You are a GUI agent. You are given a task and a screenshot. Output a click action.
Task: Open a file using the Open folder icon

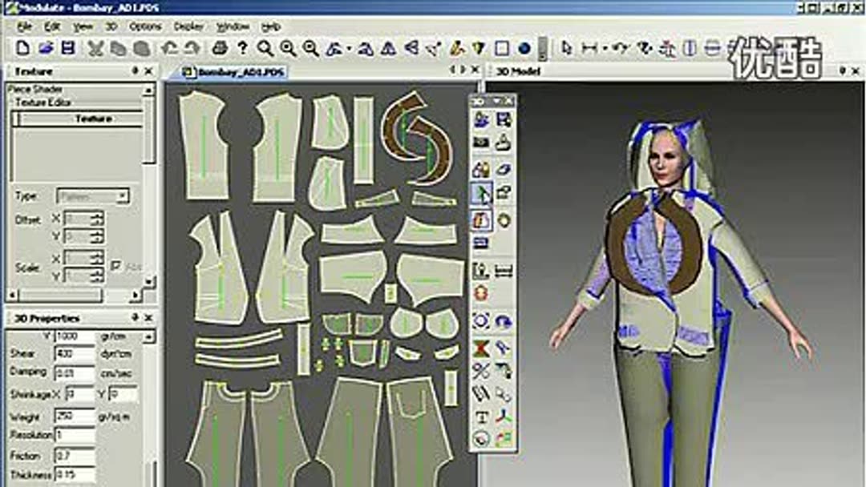pos(47,46)
